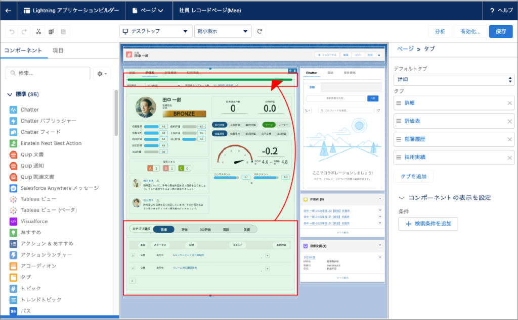The height and width of the screenshot is (320, 518).
Task: Switch to the 項目 tab
Action: point(58,50)
